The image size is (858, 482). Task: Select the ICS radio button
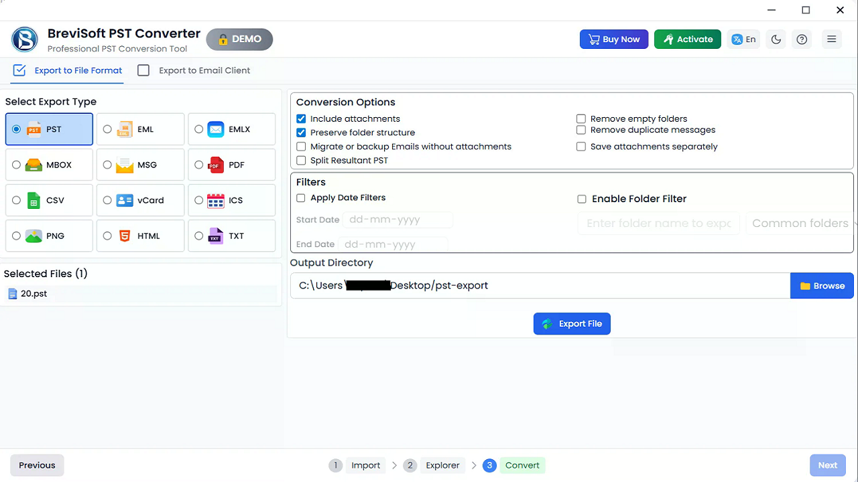pyautogui.click(x=198, y=199)
